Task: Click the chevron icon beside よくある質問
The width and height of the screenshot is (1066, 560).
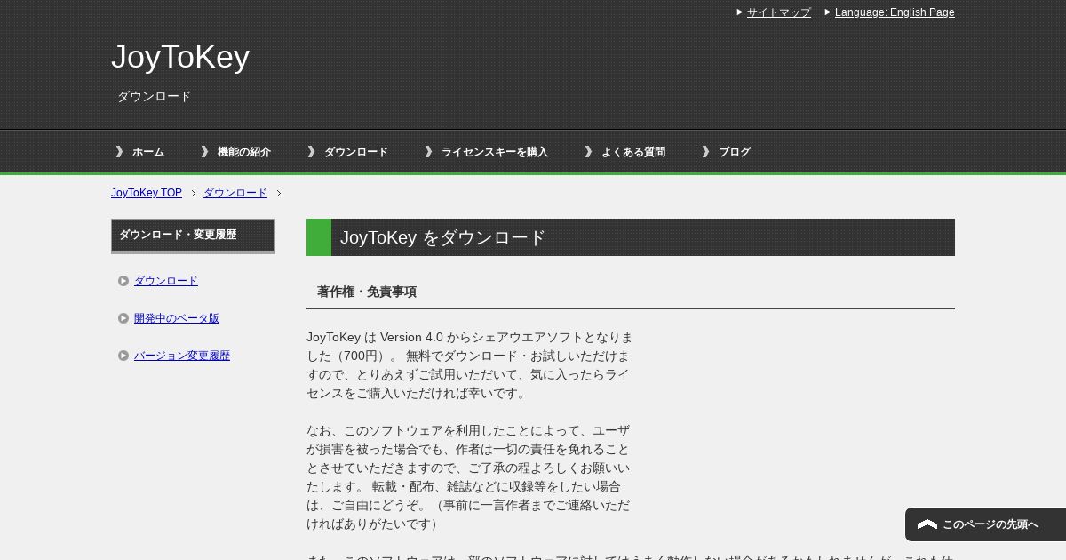Action: [588, 152]
